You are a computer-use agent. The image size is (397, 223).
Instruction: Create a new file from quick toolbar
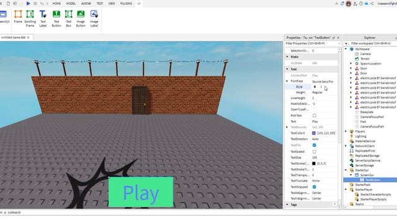click(8, 4)
